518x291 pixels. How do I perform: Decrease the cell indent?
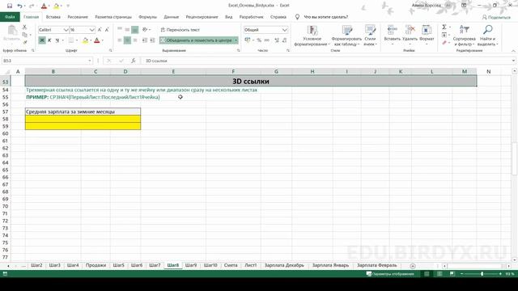[x=145, y=40]
